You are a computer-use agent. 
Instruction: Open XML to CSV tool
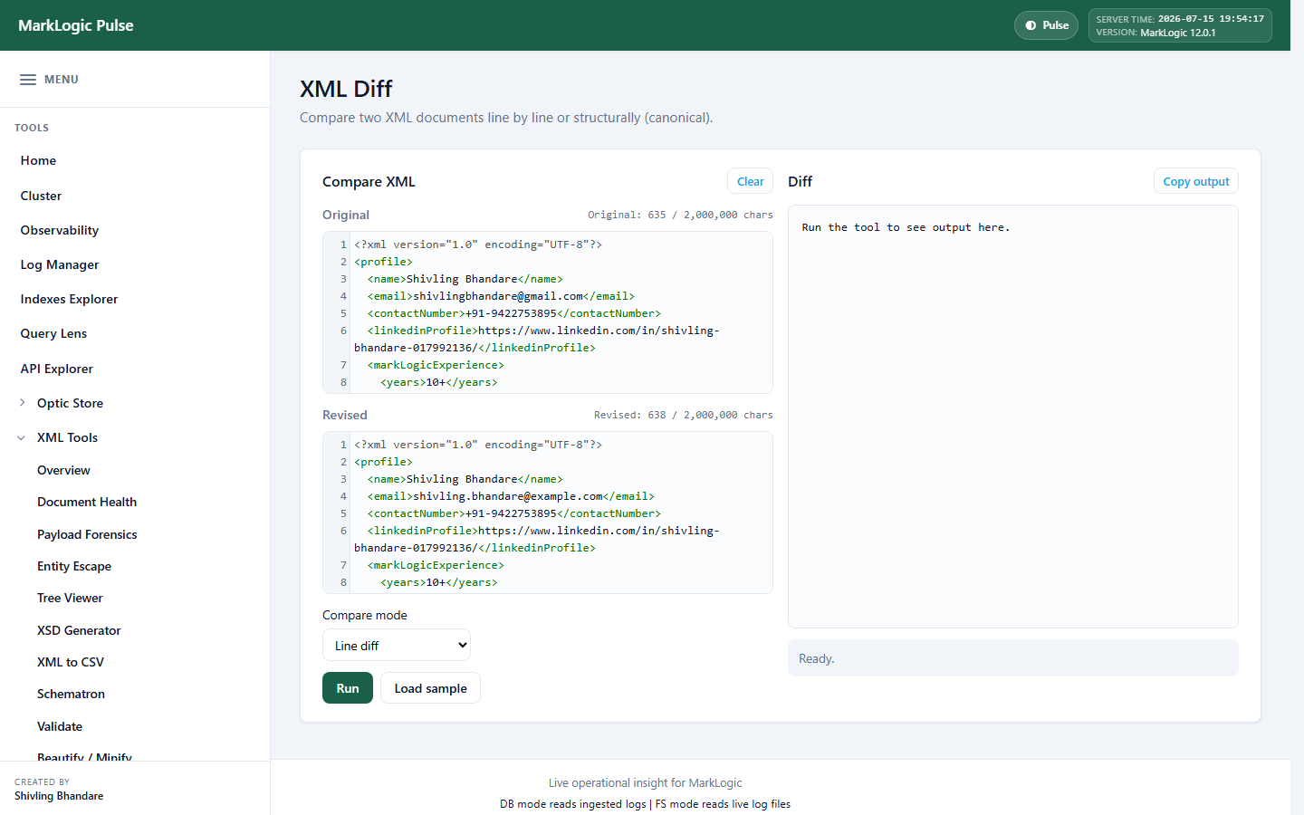[71, 662]
